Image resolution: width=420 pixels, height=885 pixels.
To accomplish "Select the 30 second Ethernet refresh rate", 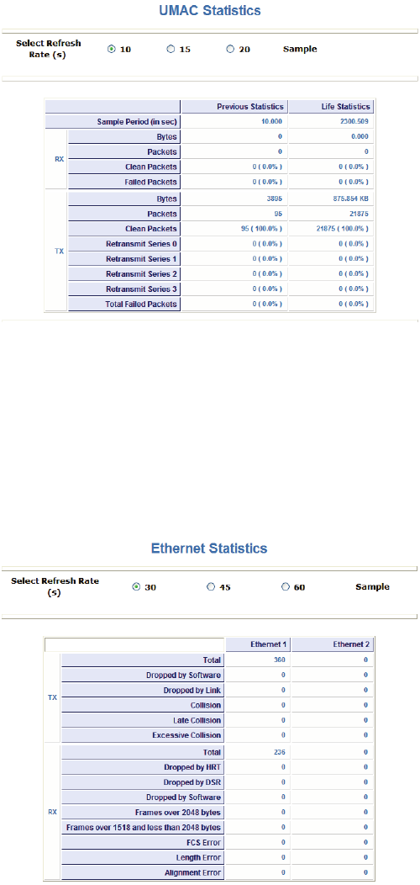I will pyautogui.click(x=136, y=587).
